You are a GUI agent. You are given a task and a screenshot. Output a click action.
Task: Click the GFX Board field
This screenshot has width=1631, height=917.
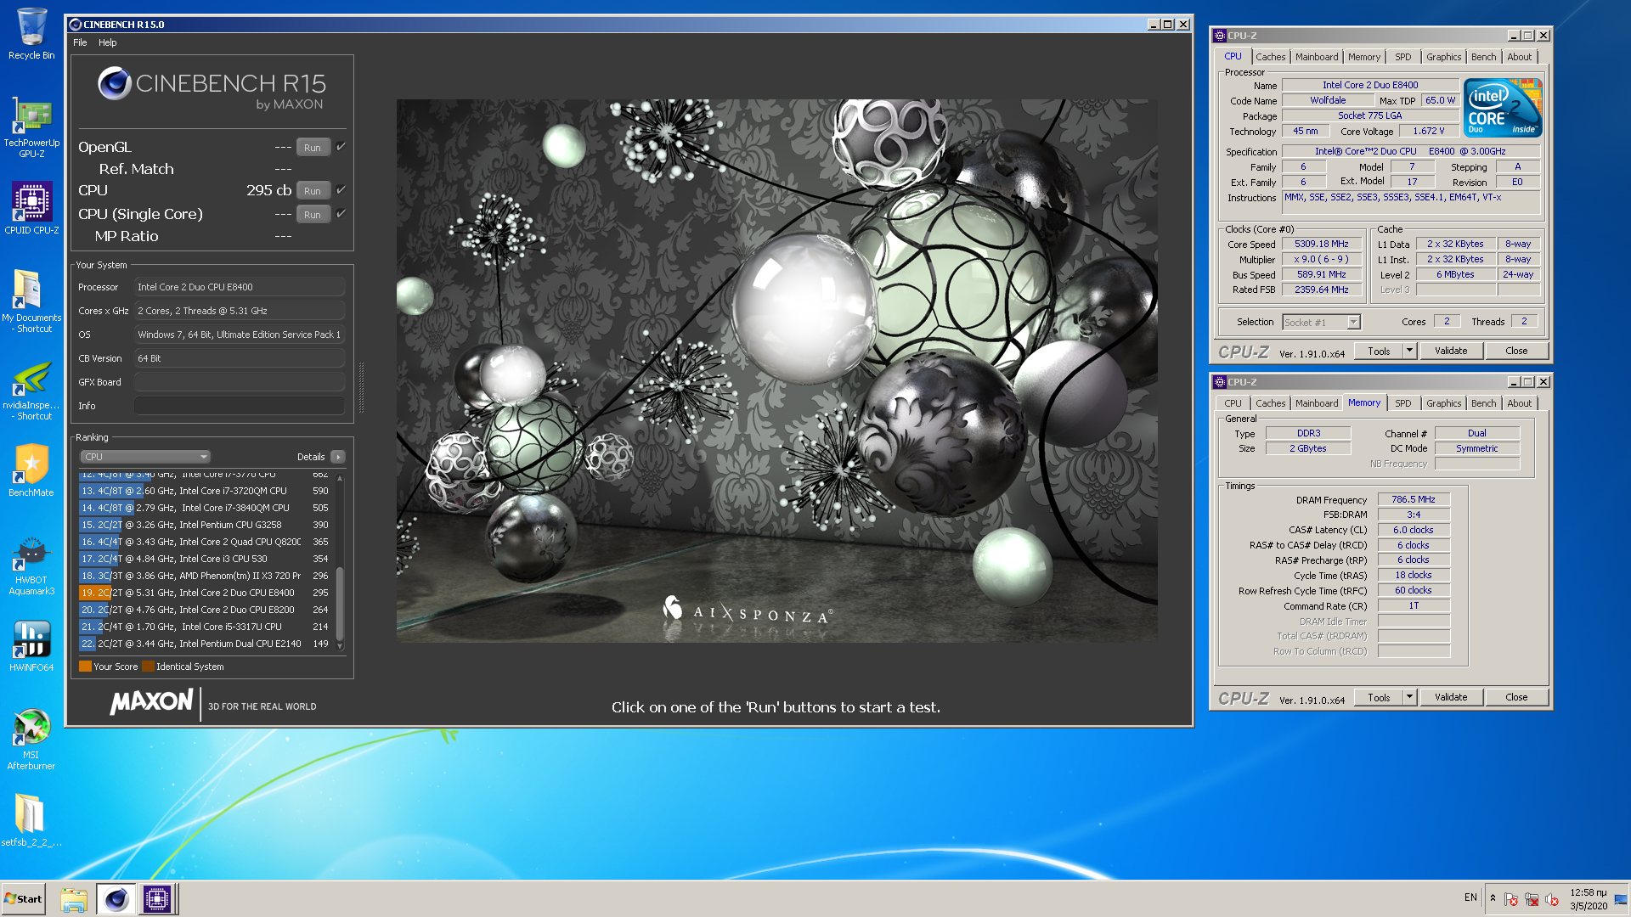coord(240,382)
